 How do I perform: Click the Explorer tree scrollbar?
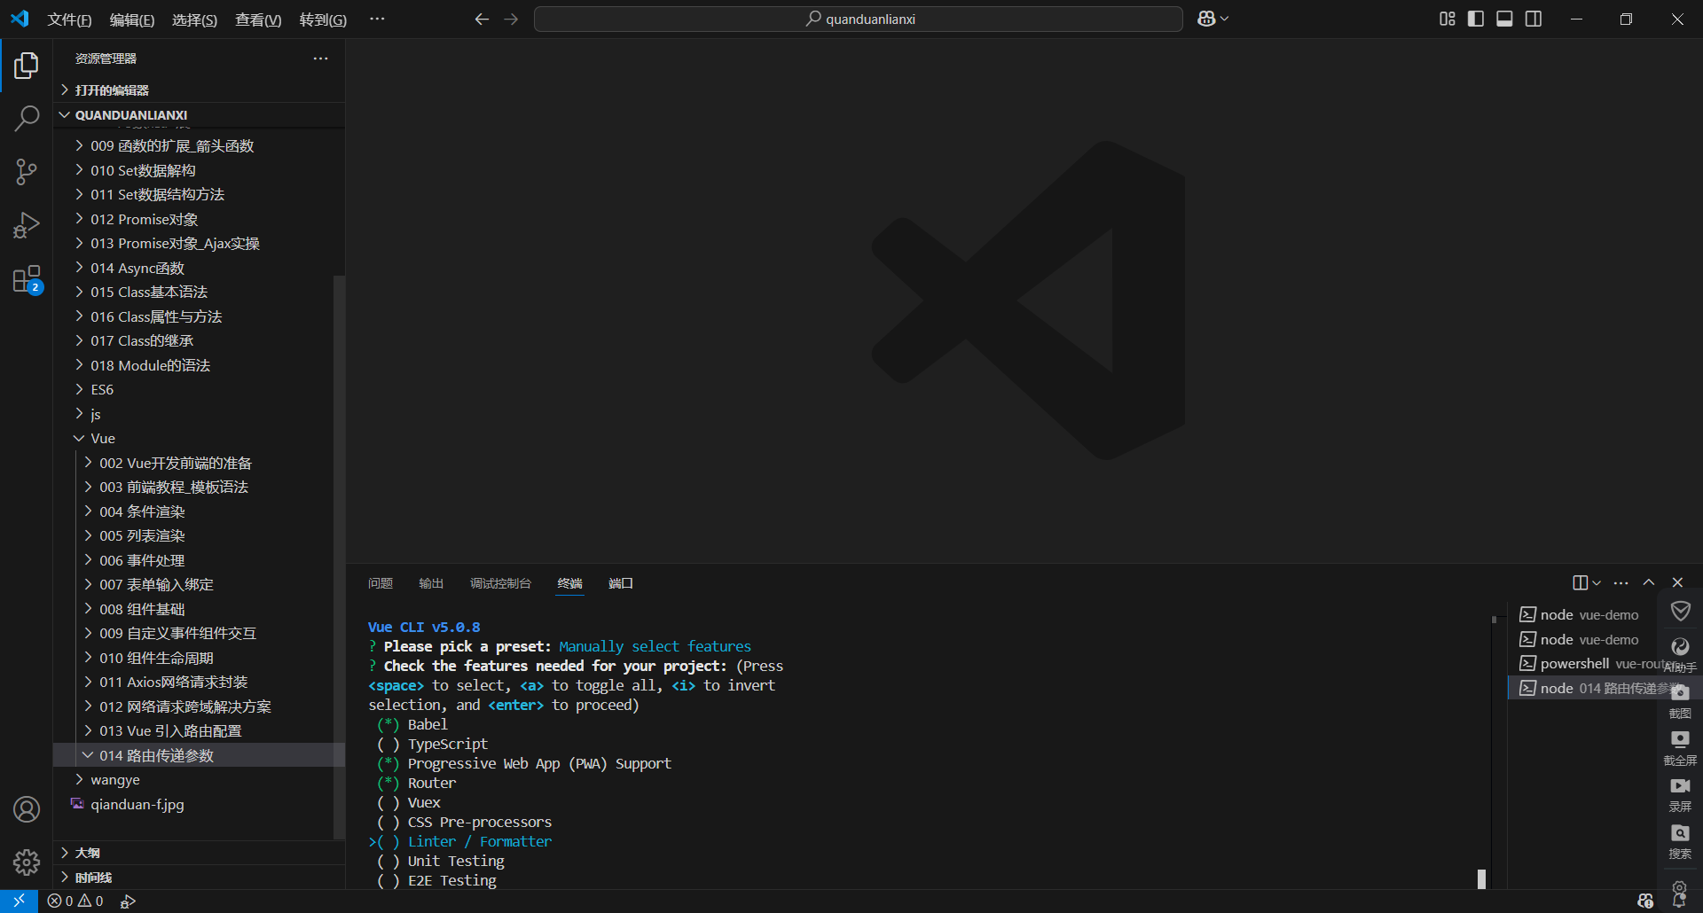click(339, 557)
